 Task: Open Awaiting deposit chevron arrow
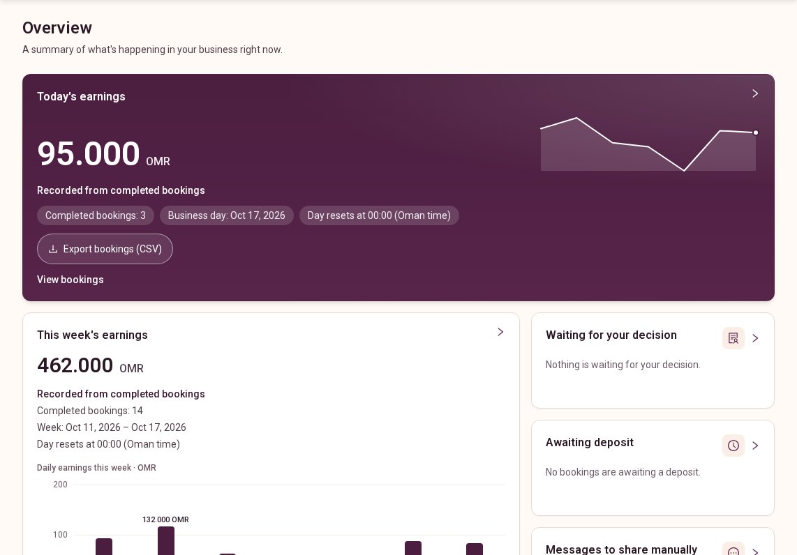click(x=755, y=446)
